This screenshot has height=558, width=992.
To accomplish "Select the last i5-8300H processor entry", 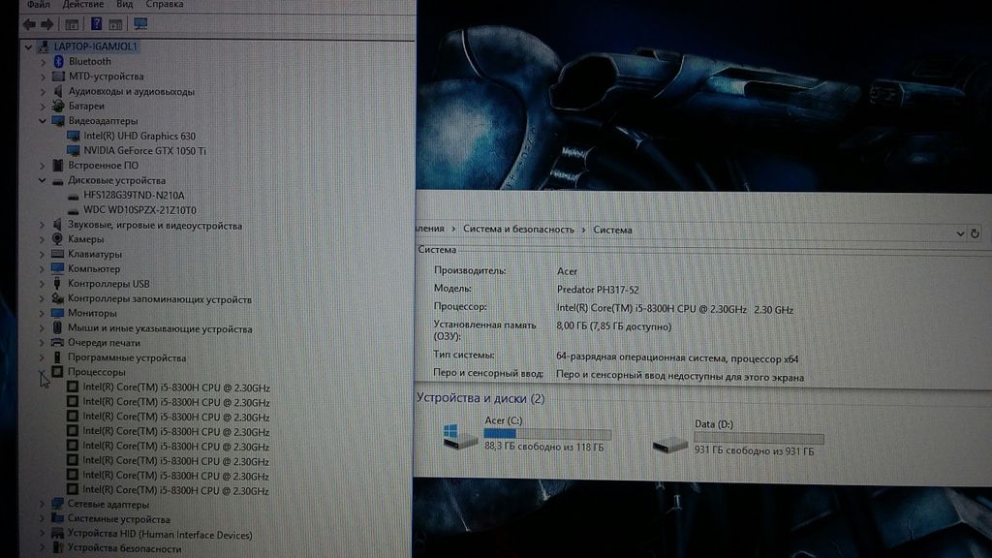I will click(x=176, y=490).
